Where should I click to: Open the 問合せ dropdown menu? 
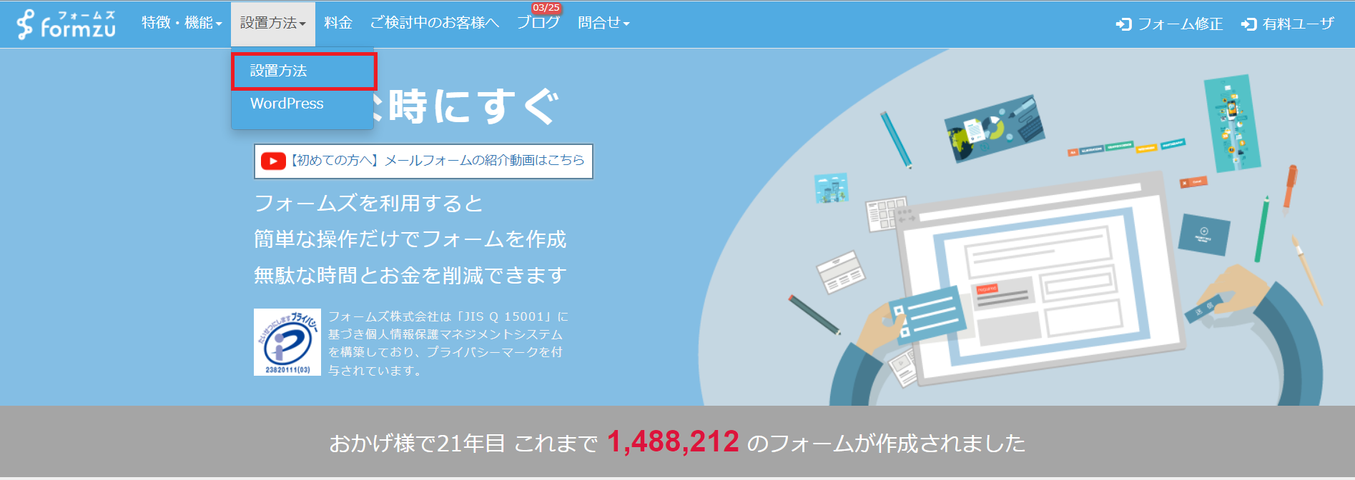[x=603, y=24]
